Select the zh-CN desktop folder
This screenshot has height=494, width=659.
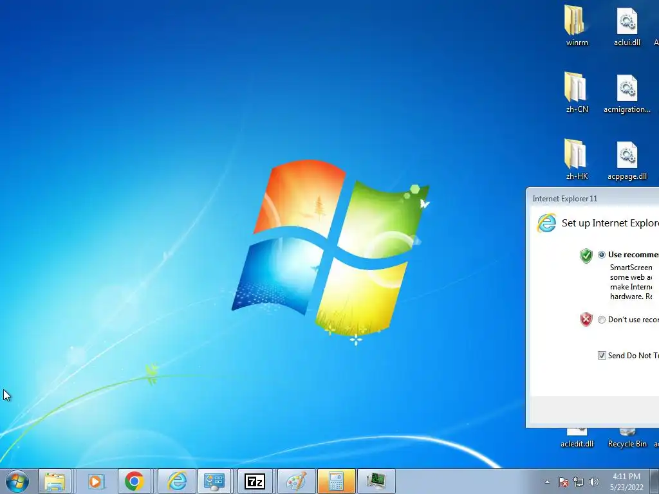point(577,93)
